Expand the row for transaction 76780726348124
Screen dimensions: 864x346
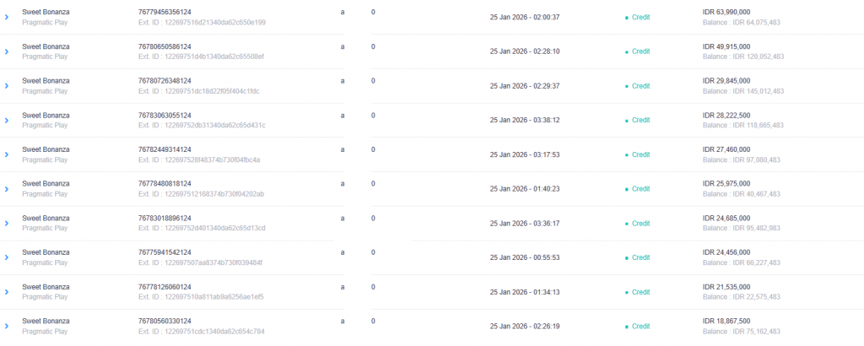pyautogui.click(x=7, y=86)
